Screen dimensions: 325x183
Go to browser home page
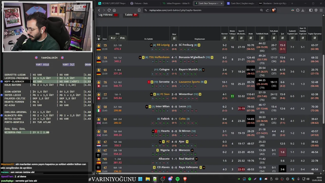pos(114,10)
